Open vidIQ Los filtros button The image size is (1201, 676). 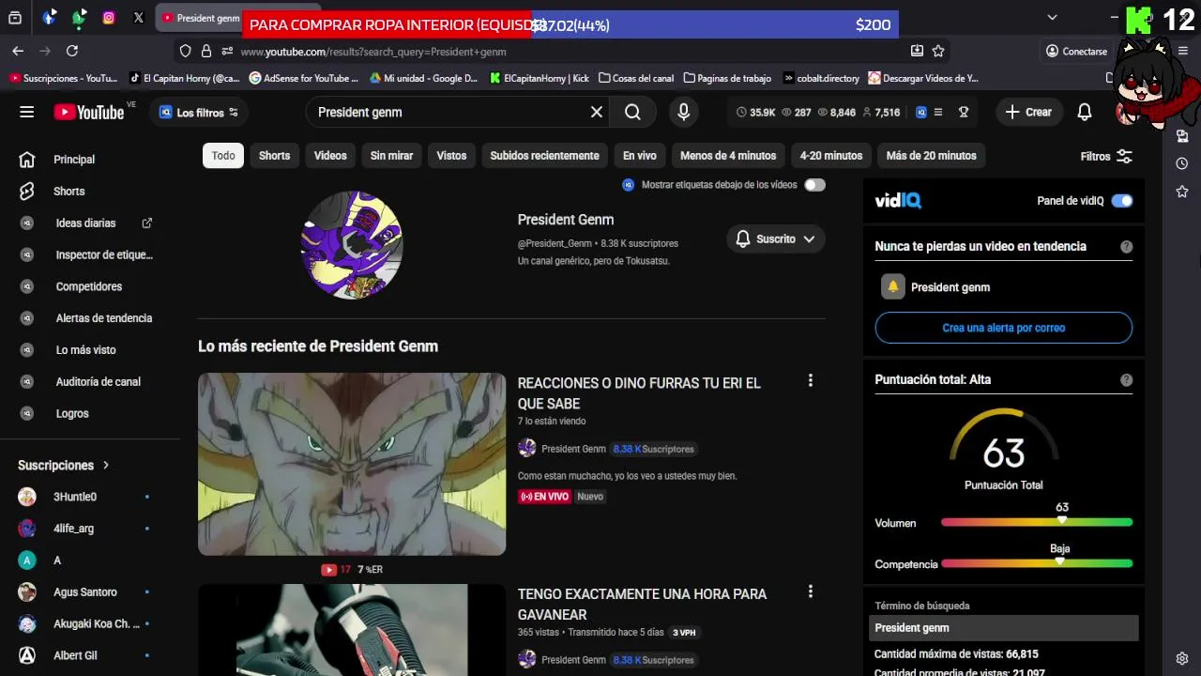tap(198, 113)
